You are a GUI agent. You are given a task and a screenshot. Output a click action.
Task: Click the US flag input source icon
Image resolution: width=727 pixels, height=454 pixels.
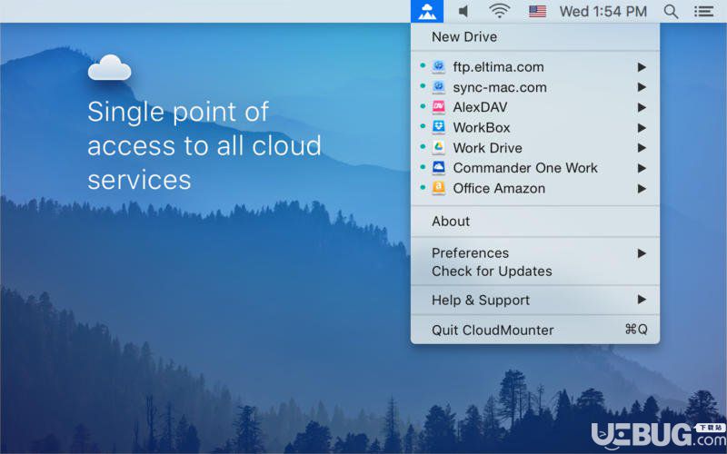pyautogui.click(x=537, y=11)
